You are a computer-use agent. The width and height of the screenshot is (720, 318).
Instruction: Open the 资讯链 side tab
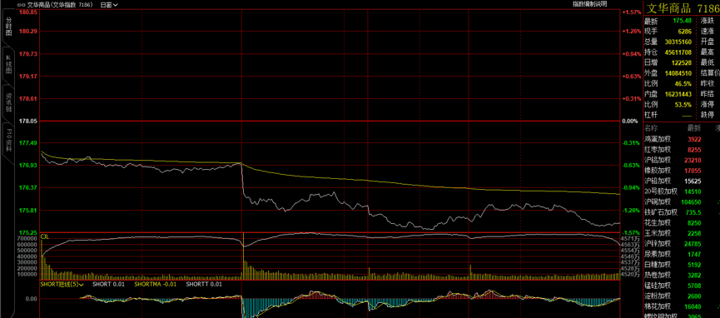click(8, 103)
